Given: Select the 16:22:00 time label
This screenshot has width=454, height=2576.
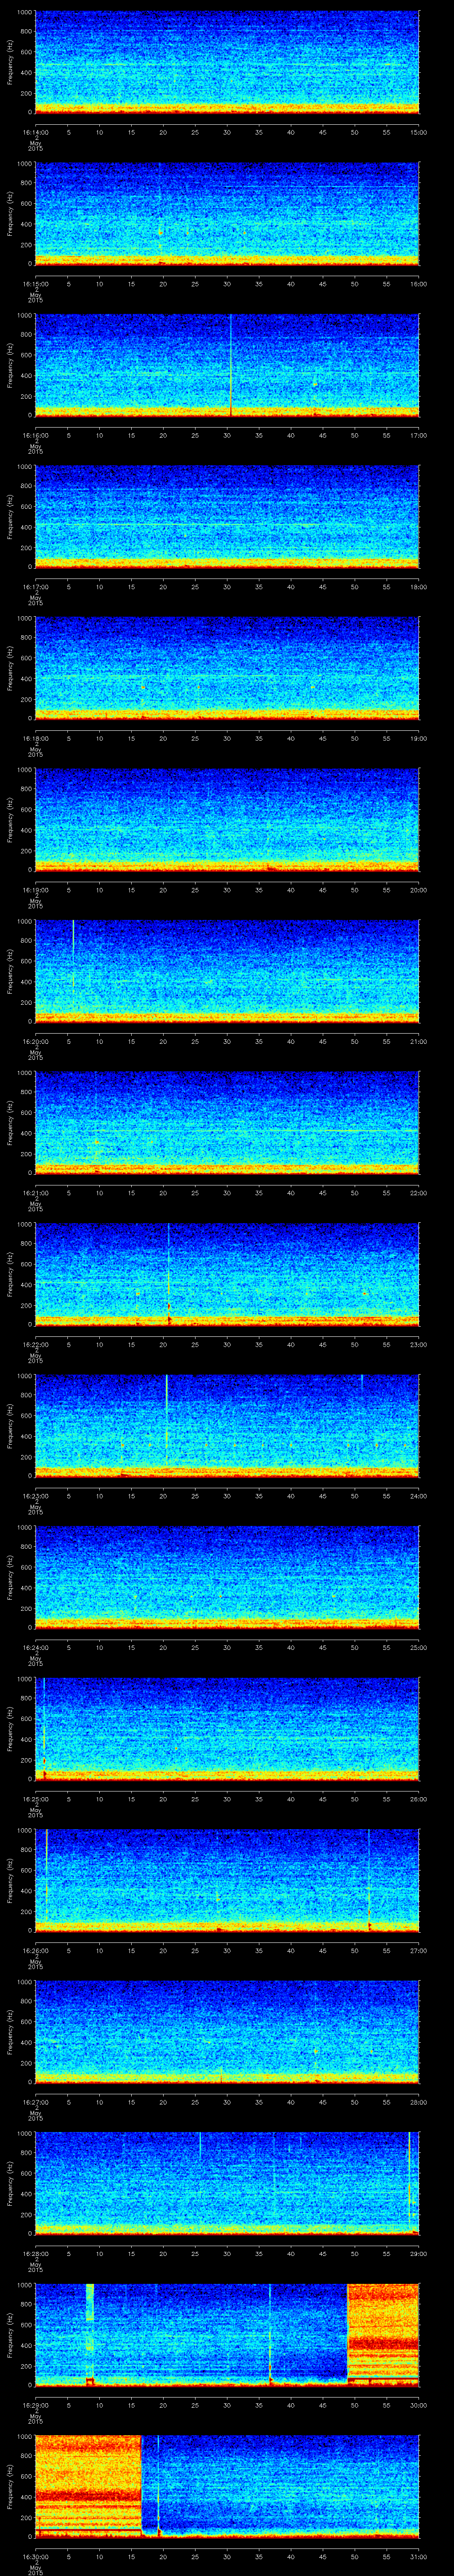Looking at the screenshot, I should point(35,1345).
